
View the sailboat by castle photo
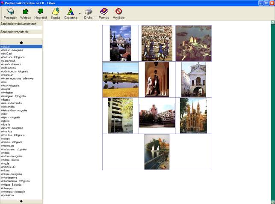coord(157,152)
